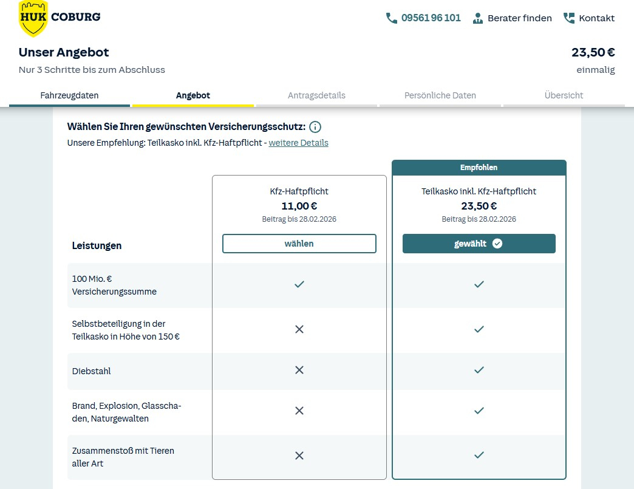Switch to the Angebot step tab
Viewport: 634px width, 489px height.
click(x=193, y=95)
